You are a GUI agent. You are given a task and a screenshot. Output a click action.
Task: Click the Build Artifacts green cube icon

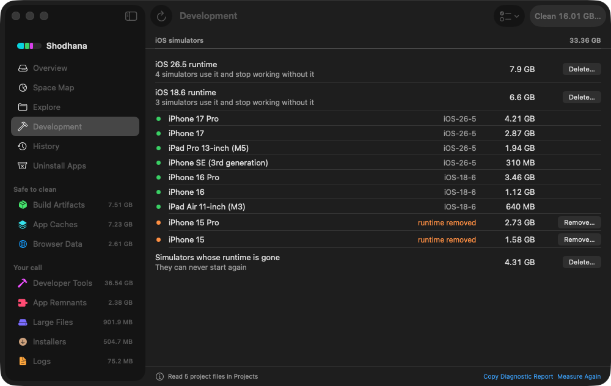(x=23, y=205)
